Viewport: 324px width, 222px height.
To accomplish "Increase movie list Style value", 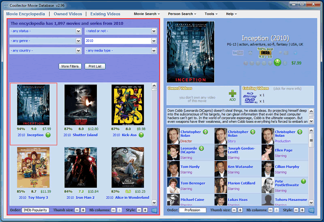I will pyautogui.click(x=145, y=210).
